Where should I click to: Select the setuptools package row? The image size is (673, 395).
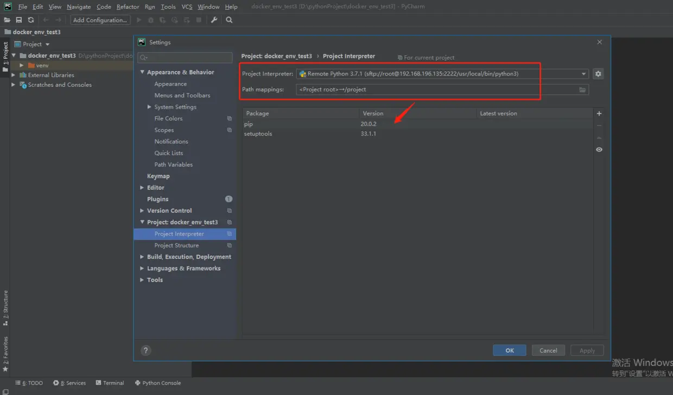pos(417,133)
